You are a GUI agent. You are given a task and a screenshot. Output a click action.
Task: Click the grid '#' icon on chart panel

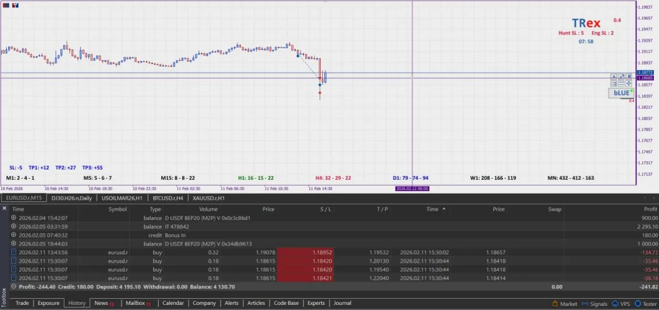[629, 76]
